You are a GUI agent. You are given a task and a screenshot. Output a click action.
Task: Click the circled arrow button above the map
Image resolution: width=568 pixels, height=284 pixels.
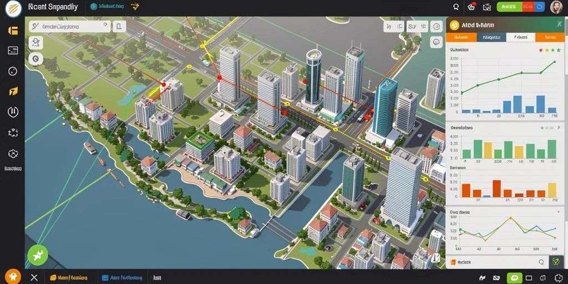pos(437,27)
